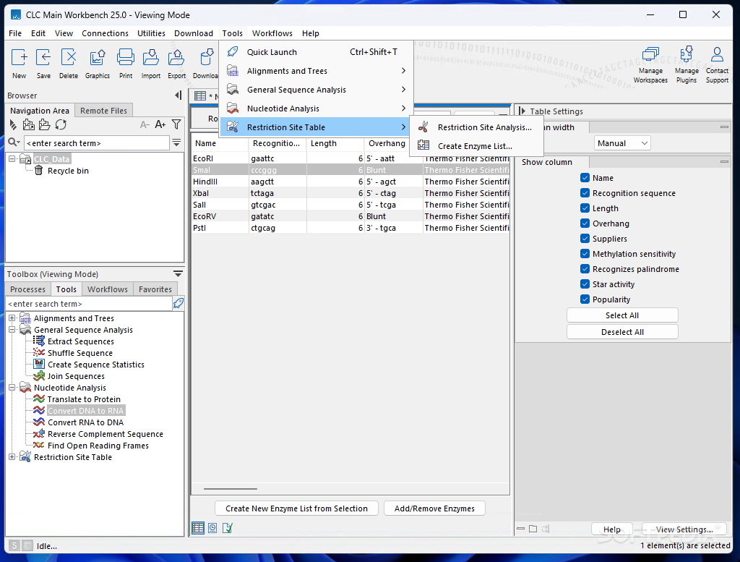Click the View Settings button
This screenshot has height=562, width=740.
pyautogui.click(x=684, y=529)
